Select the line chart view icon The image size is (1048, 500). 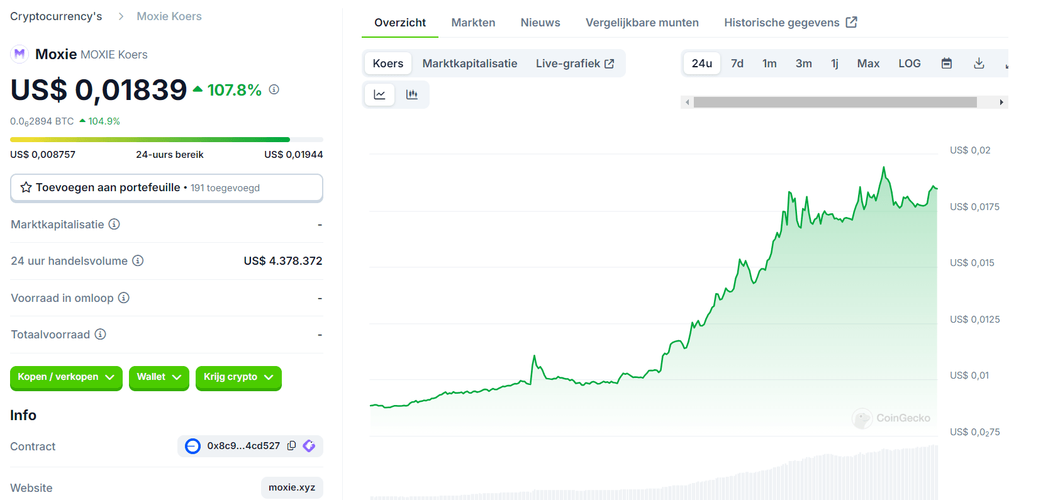[x=379, y=94]
